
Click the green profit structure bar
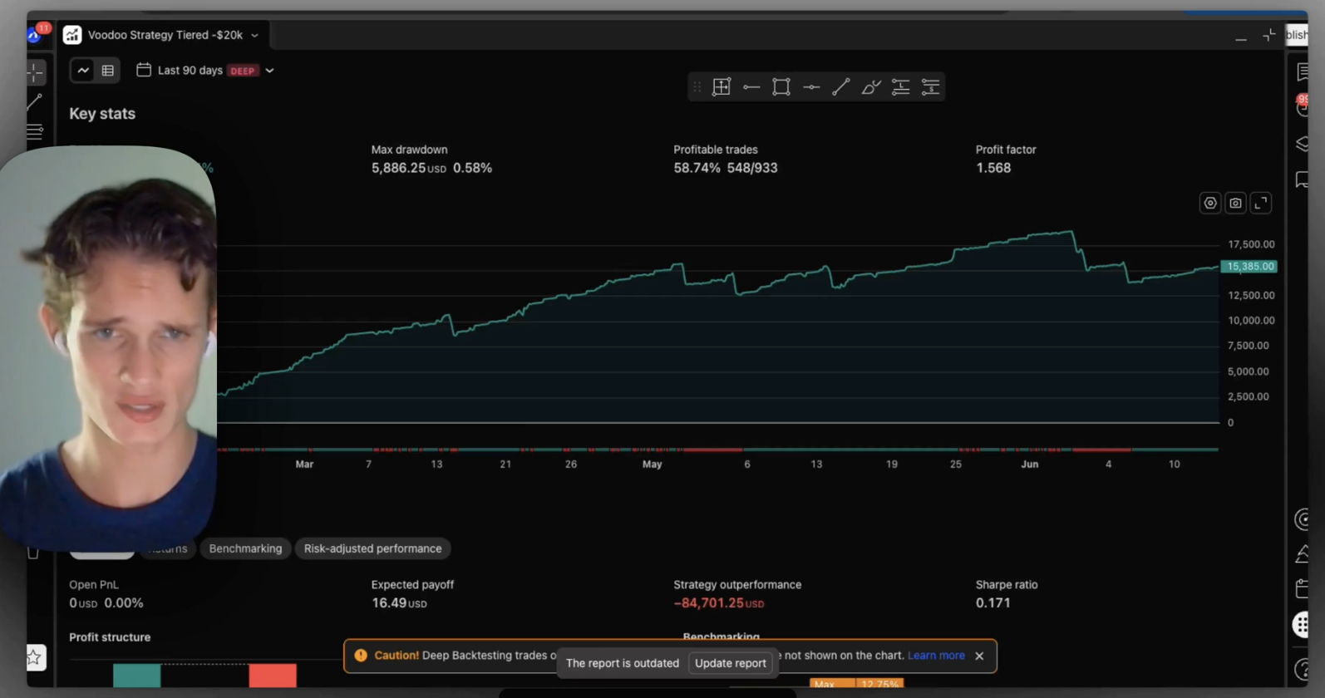tap(136, 675)
